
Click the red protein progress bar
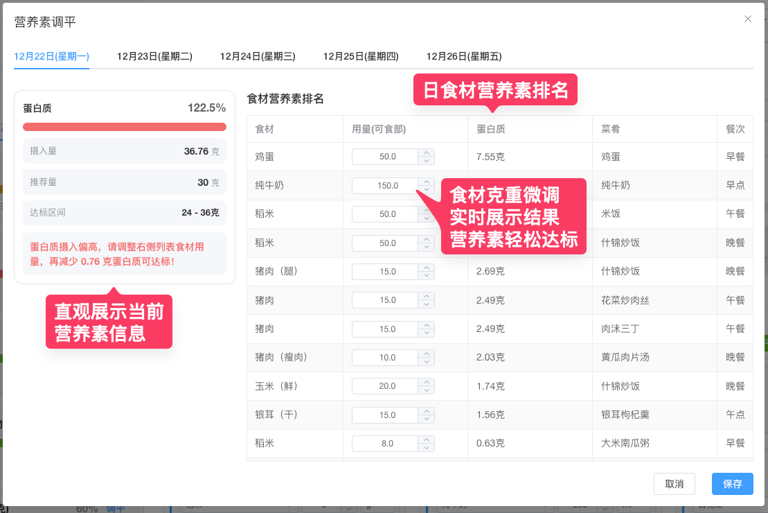coord(124,127)
